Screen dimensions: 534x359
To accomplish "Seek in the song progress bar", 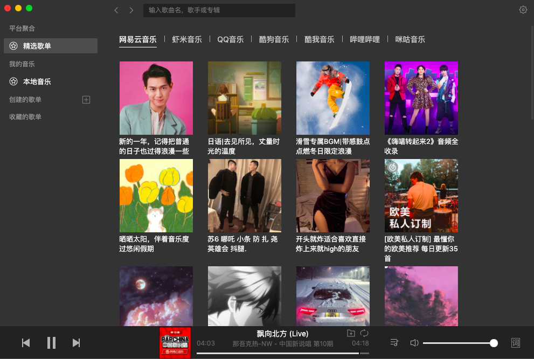I will click(x=283, y=353).
